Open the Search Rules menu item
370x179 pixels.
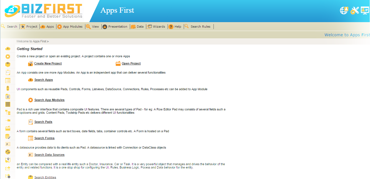[x=198, y=27]
